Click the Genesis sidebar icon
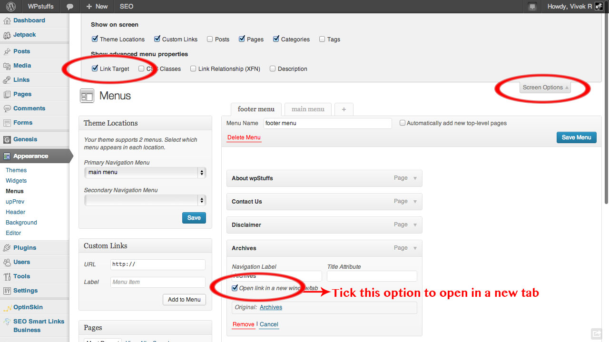 (7, 139)
